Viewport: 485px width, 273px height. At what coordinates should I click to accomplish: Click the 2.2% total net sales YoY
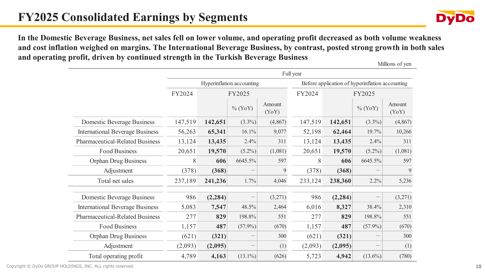(x=375, y=181)
